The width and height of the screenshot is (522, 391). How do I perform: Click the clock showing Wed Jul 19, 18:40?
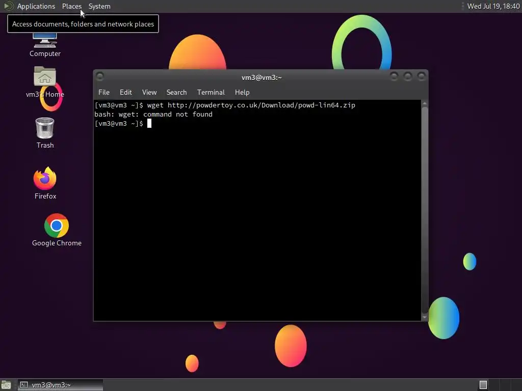(x=493, y=6)
